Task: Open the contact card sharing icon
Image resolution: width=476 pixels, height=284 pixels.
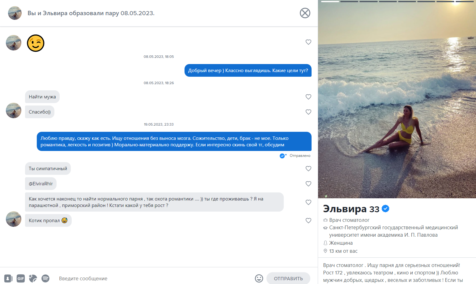Action: tap(8, 278)
